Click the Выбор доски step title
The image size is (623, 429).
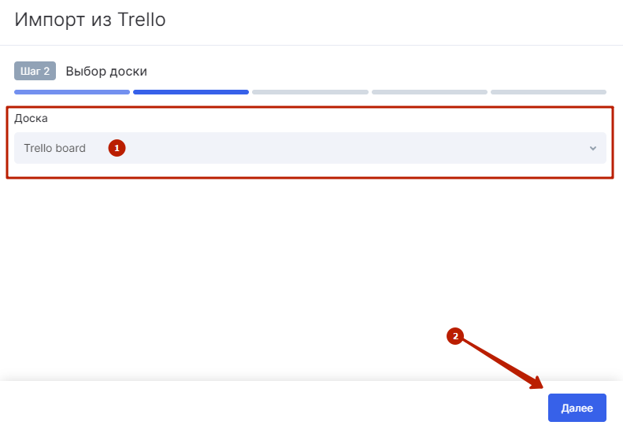pyautogui.click(x=106, y=71)
